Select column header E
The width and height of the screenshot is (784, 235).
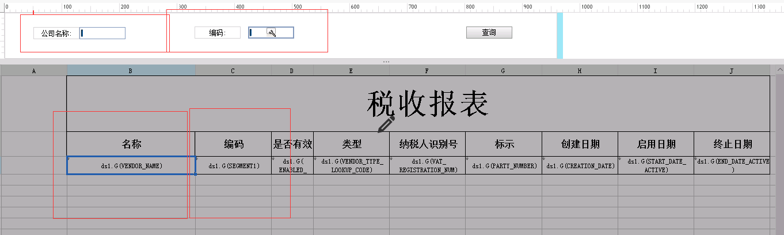pos(351,70)
